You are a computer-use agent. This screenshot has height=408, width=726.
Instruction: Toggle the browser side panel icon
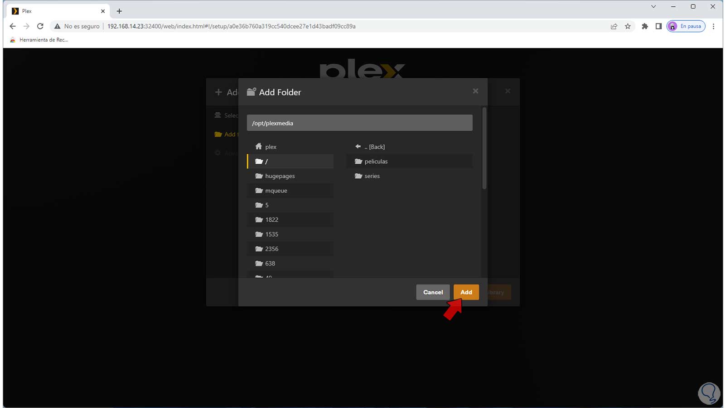point(658,26)
